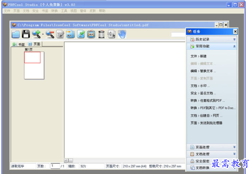Click the 缩放 92% zoom field
The height and width of the screenshot is (174, 252).
coord(92,166)
